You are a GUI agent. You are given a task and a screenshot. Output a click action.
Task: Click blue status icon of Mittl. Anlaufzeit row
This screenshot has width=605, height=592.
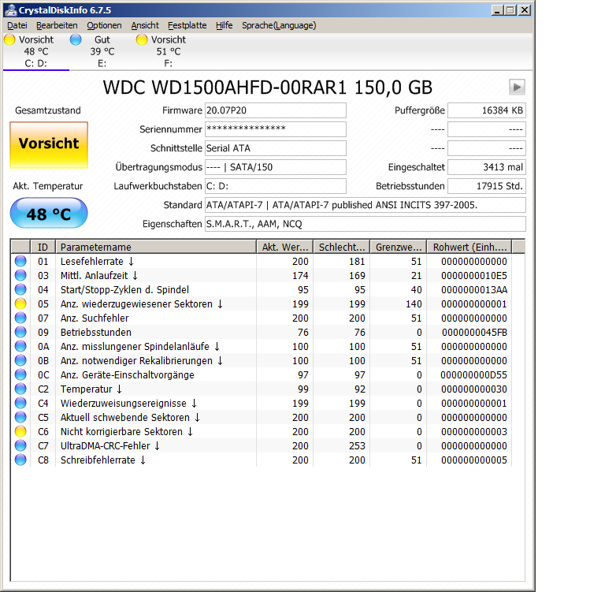click(20, 276)
